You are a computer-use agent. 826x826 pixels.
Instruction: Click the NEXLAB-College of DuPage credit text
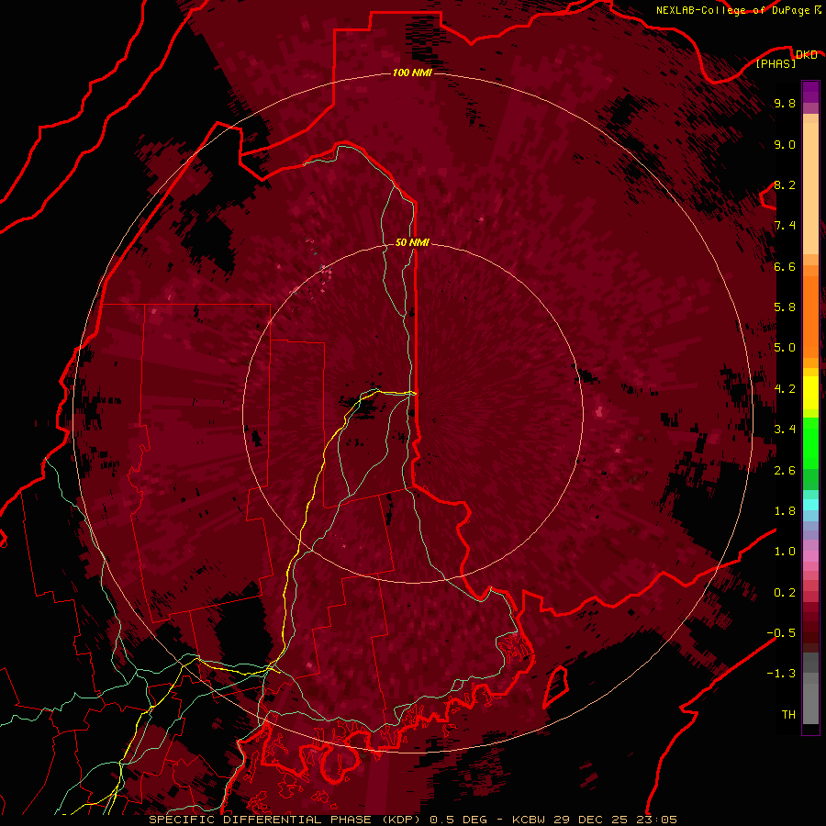pos(732,10)
